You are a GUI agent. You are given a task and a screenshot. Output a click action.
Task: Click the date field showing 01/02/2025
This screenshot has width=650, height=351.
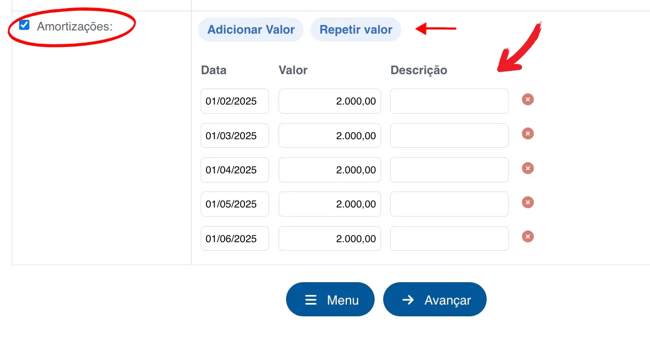pos(235,101)
